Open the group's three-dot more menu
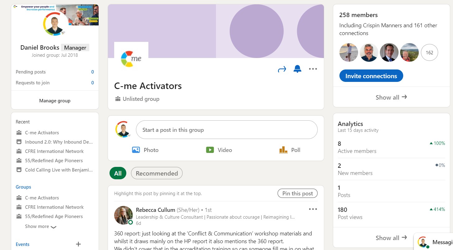The width and height of the screenshot is (453, 250). (313, 69)
